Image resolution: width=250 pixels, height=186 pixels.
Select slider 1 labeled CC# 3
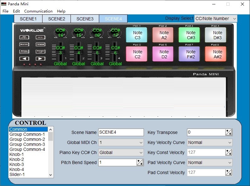(60, 52)
